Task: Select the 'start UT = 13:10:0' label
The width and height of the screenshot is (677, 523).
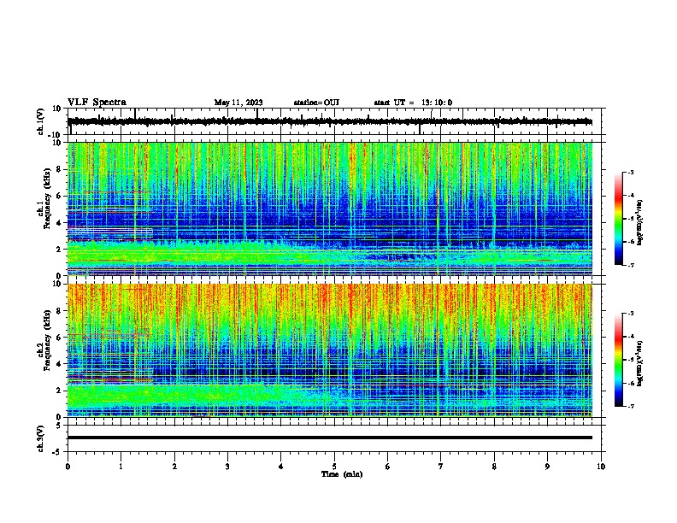Action: pyautogui.click(x=413, y=103)
